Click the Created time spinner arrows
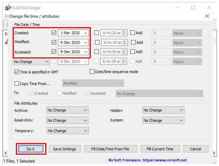The height and width of the screenshot is (166, 219). pos(124,33)
